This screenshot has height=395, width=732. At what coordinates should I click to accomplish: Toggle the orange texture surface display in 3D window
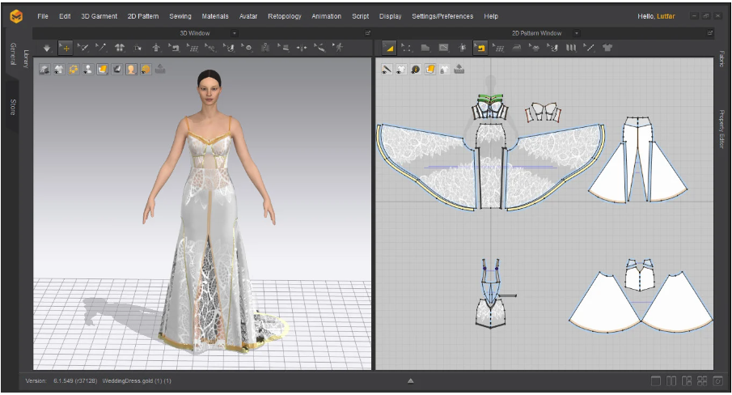coord(103,70)
